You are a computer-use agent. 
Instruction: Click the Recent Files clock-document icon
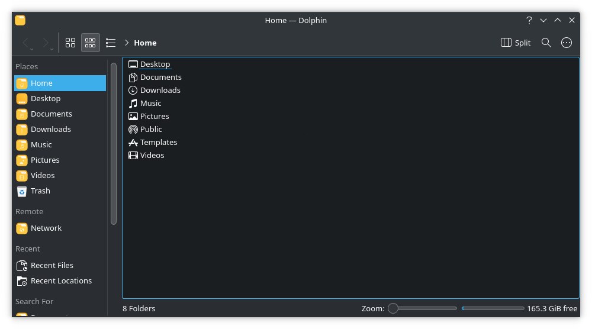[22, 266]
